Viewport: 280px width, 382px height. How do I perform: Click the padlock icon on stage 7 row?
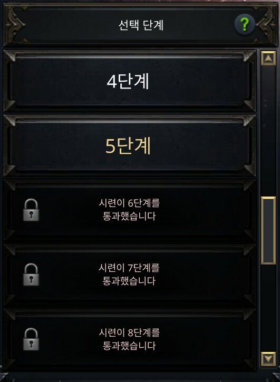[31, 275]
